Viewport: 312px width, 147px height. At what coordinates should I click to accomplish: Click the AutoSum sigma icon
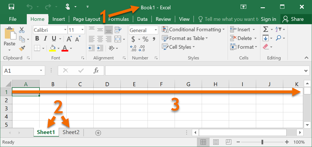(265, 30)
